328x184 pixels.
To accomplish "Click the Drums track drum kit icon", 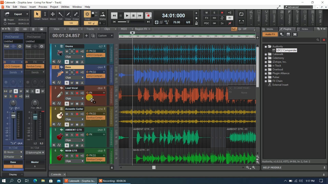I will (x=60, y=53).
